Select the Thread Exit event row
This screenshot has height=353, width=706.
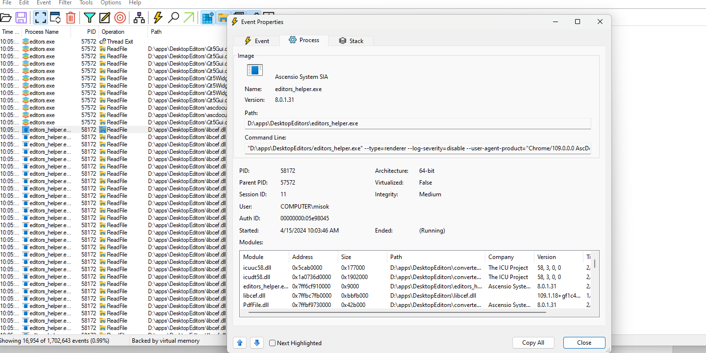pyautogui.click(x=113, y=42)
